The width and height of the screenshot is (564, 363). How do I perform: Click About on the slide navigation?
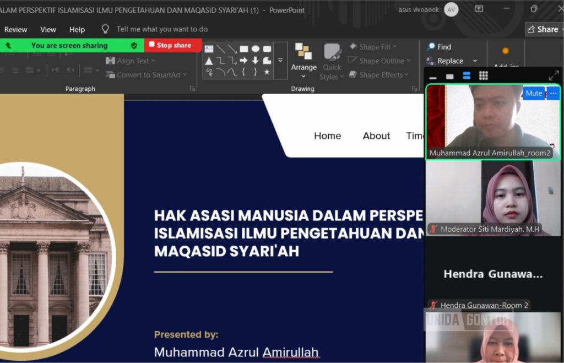pos(376,136)
